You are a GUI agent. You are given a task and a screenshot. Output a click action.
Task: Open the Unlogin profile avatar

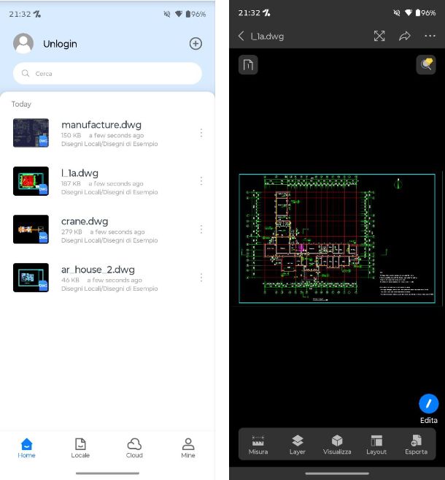[23, 43]
